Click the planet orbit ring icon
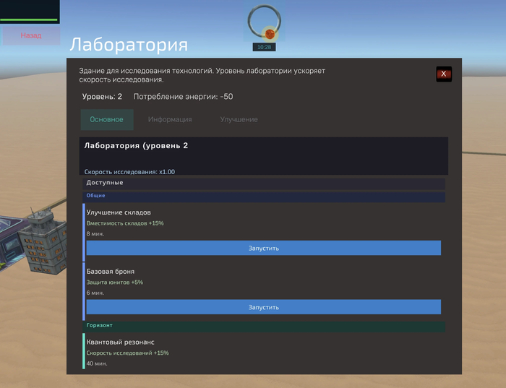Screen dimensions: 506x388 coord(265,21)
